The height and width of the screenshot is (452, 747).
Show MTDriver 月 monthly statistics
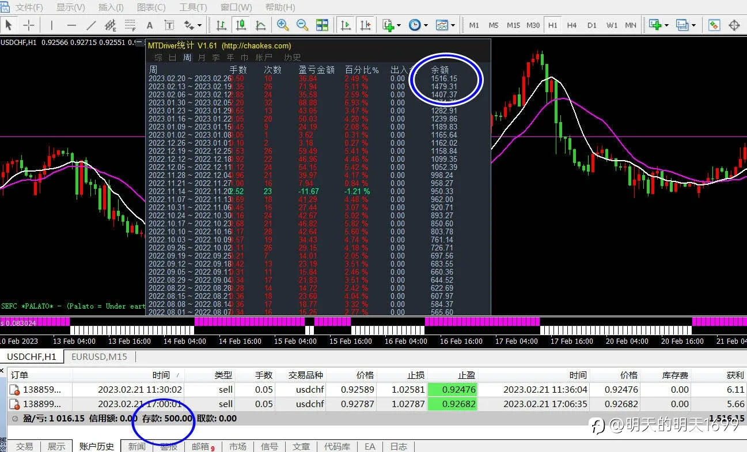pyautogui.click(x=202, y=58)
